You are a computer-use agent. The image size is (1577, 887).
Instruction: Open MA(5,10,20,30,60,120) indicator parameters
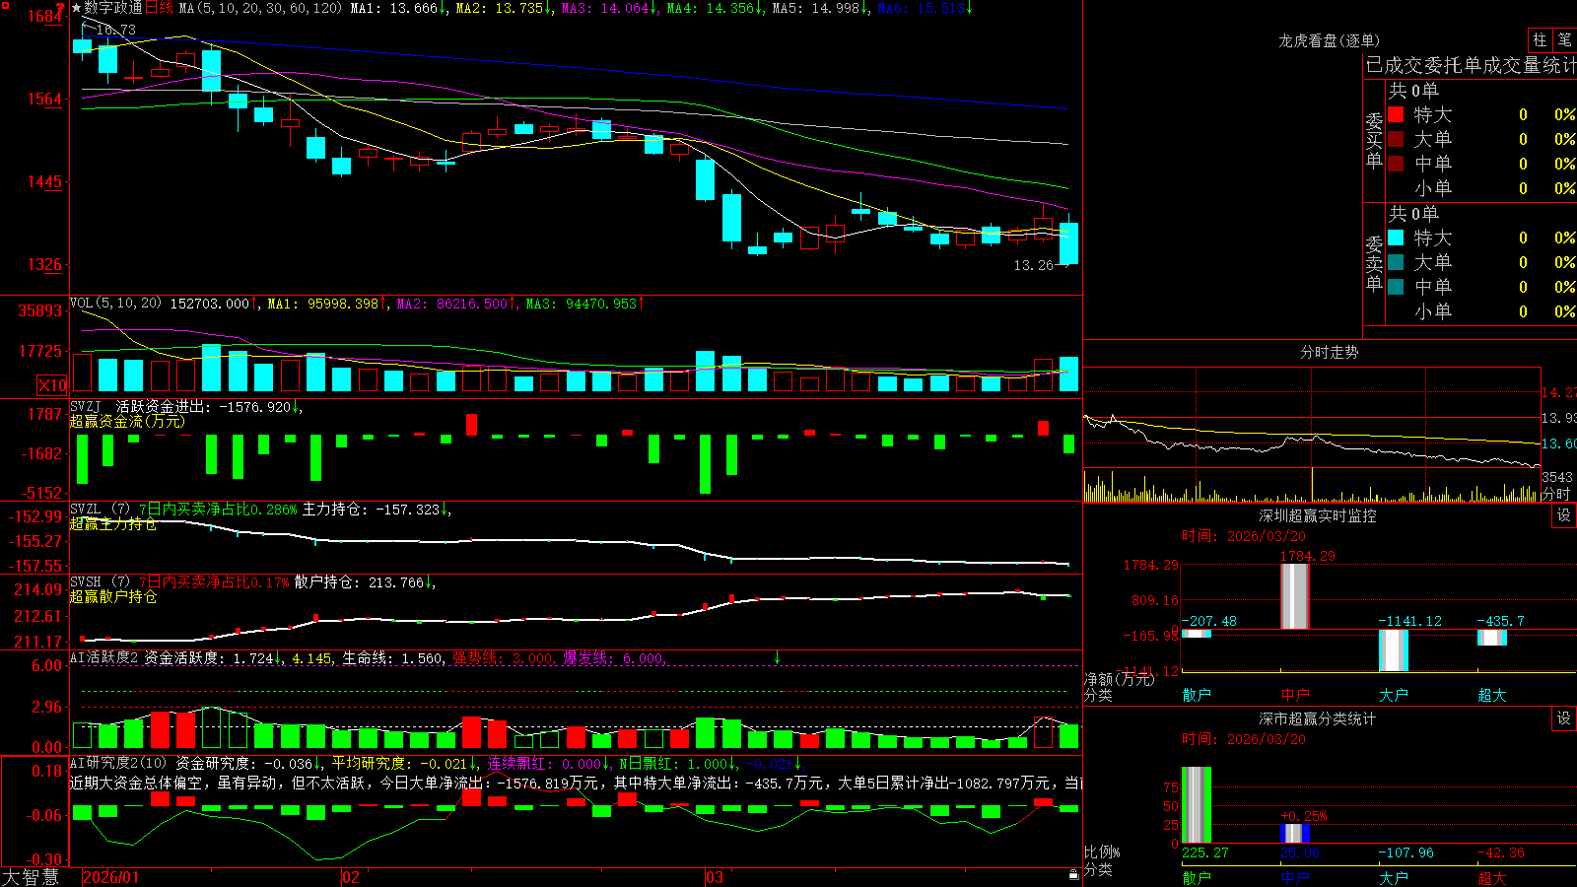point(260,8)
